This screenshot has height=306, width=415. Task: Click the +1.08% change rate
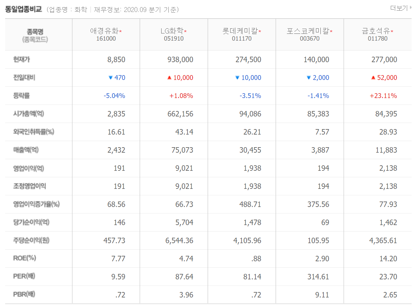(x=181, y=96)
